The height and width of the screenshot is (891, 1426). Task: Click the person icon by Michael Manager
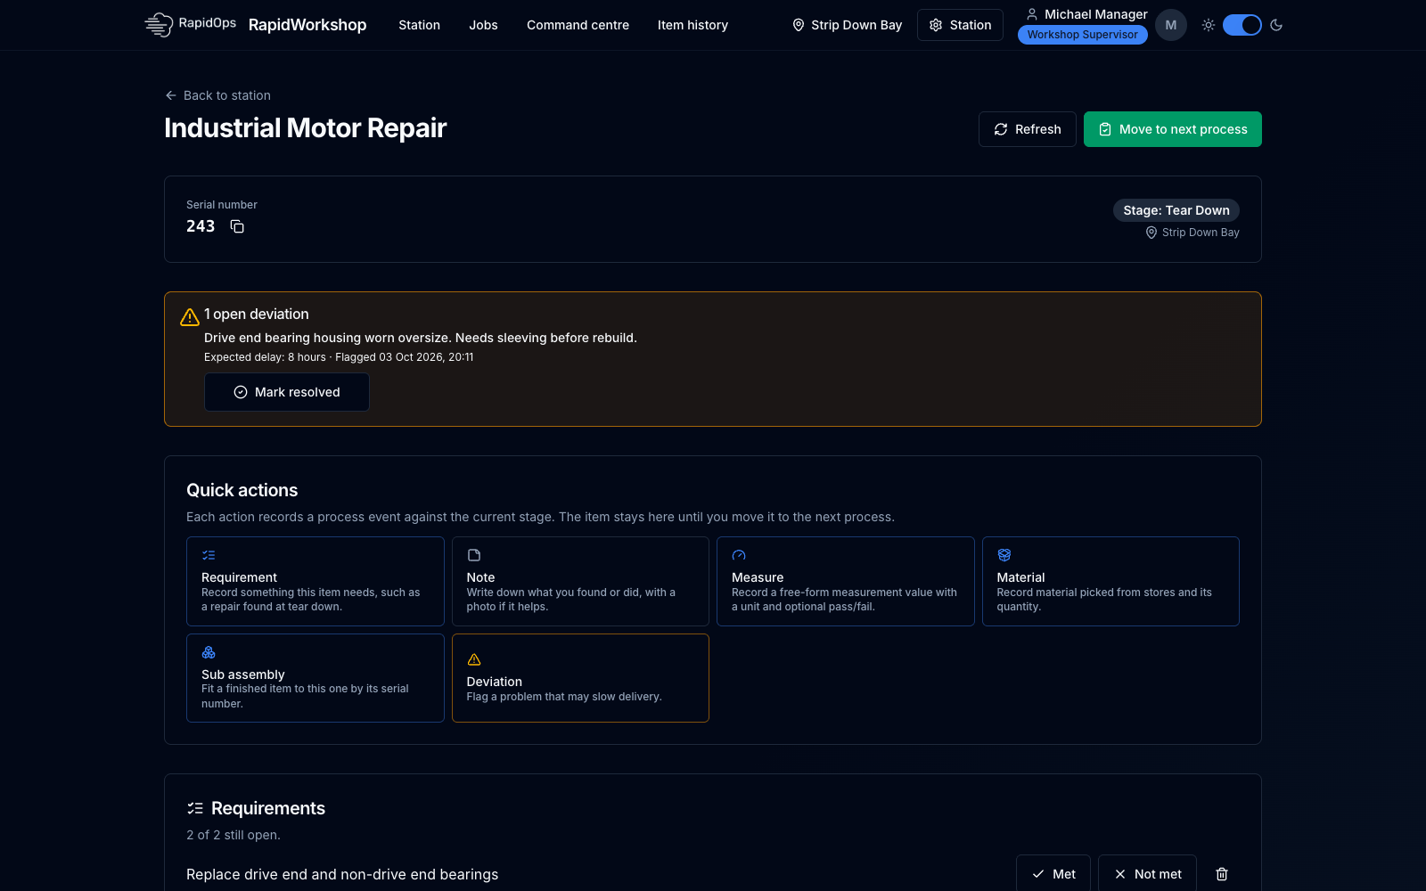click(1032, 14)
